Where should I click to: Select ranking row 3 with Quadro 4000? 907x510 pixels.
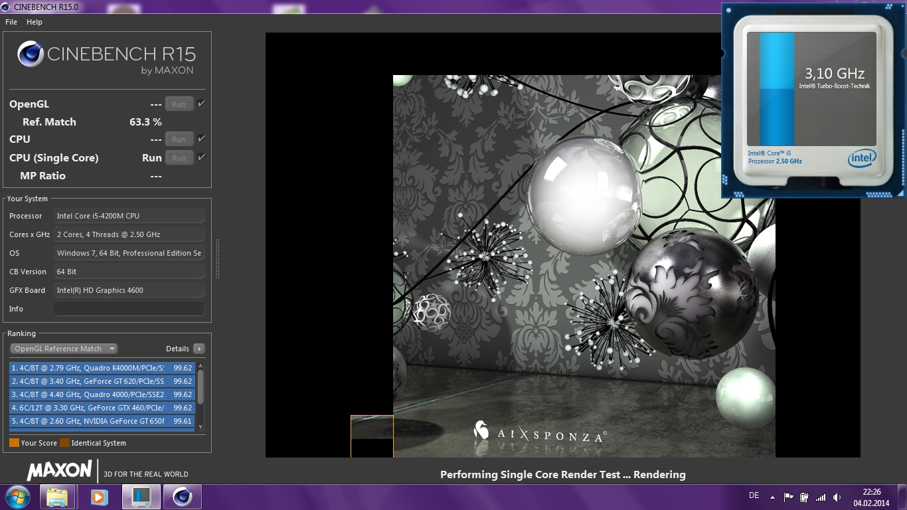point(102,394)
